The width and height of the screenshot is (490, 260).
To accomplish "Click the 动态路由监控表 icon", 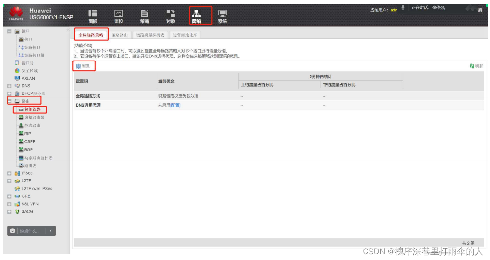I will (x=21, y=158).
